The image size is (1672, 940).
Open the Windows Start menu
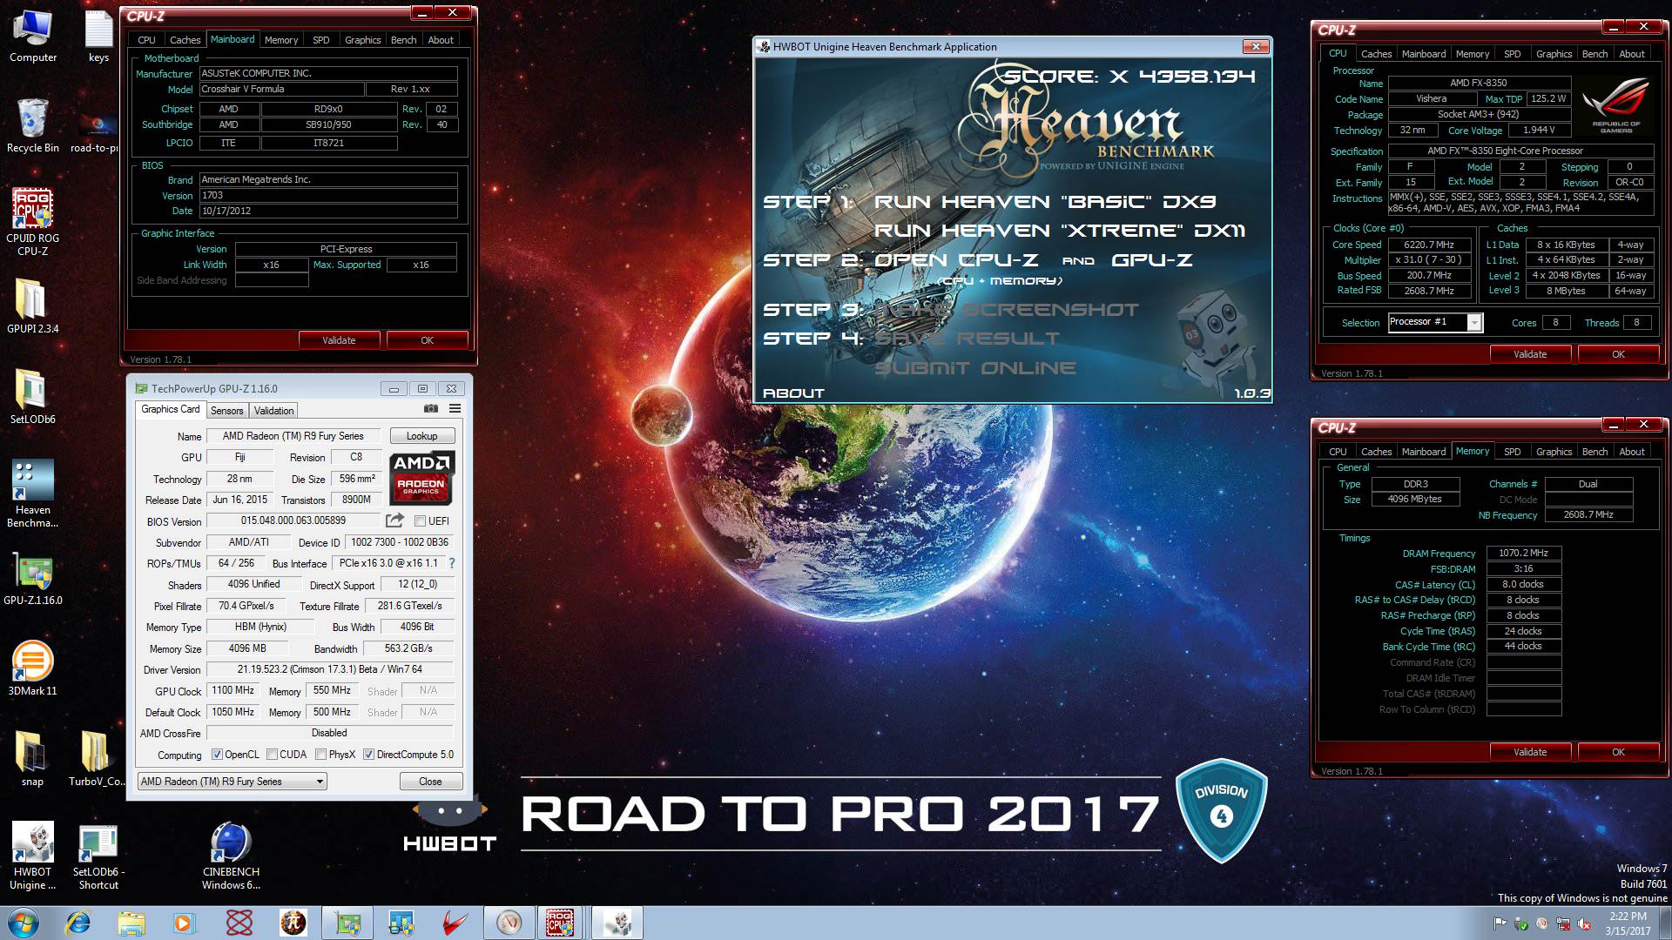[x=23, y=923]
